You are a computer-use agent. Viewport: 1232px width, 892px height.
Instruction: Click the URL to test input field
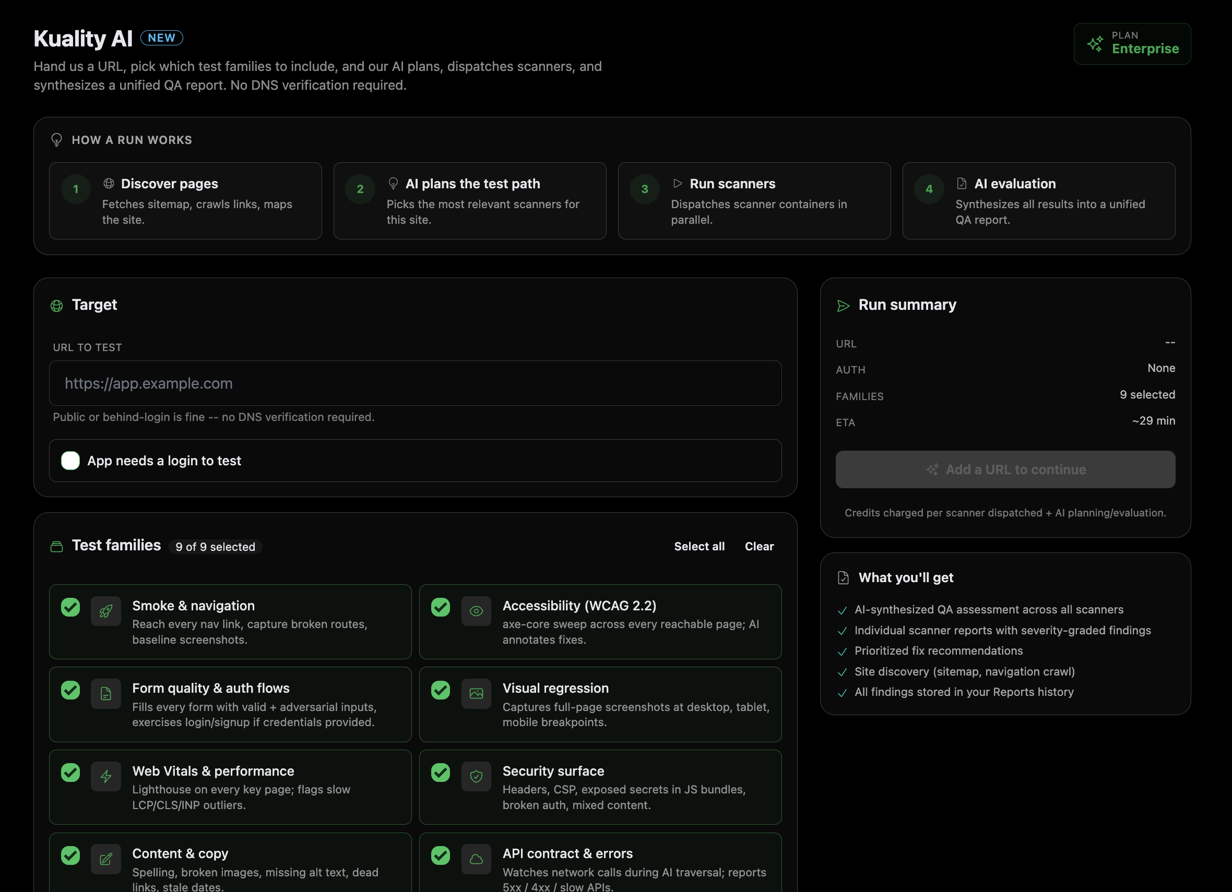[x=416, y=383]
